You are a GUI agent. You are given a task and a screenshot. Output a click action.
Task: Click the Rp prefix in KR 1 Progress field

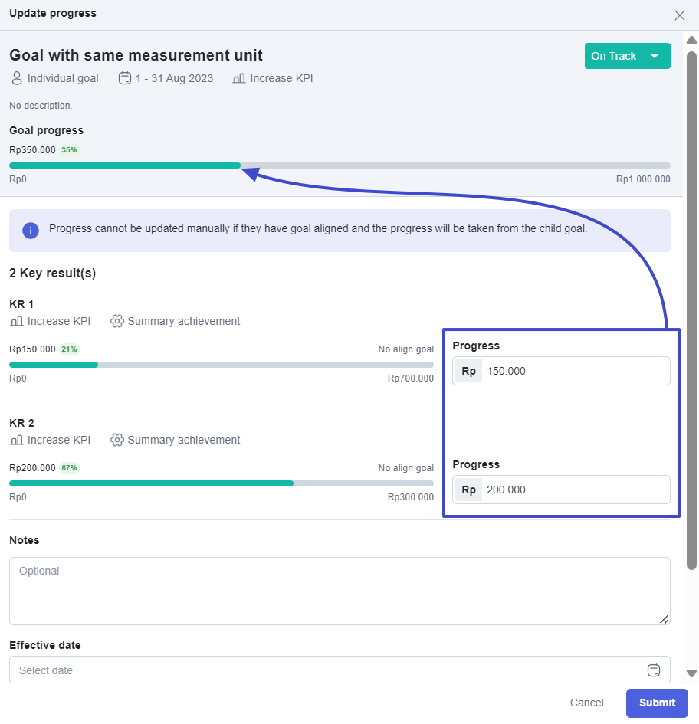tap(468, 371)
